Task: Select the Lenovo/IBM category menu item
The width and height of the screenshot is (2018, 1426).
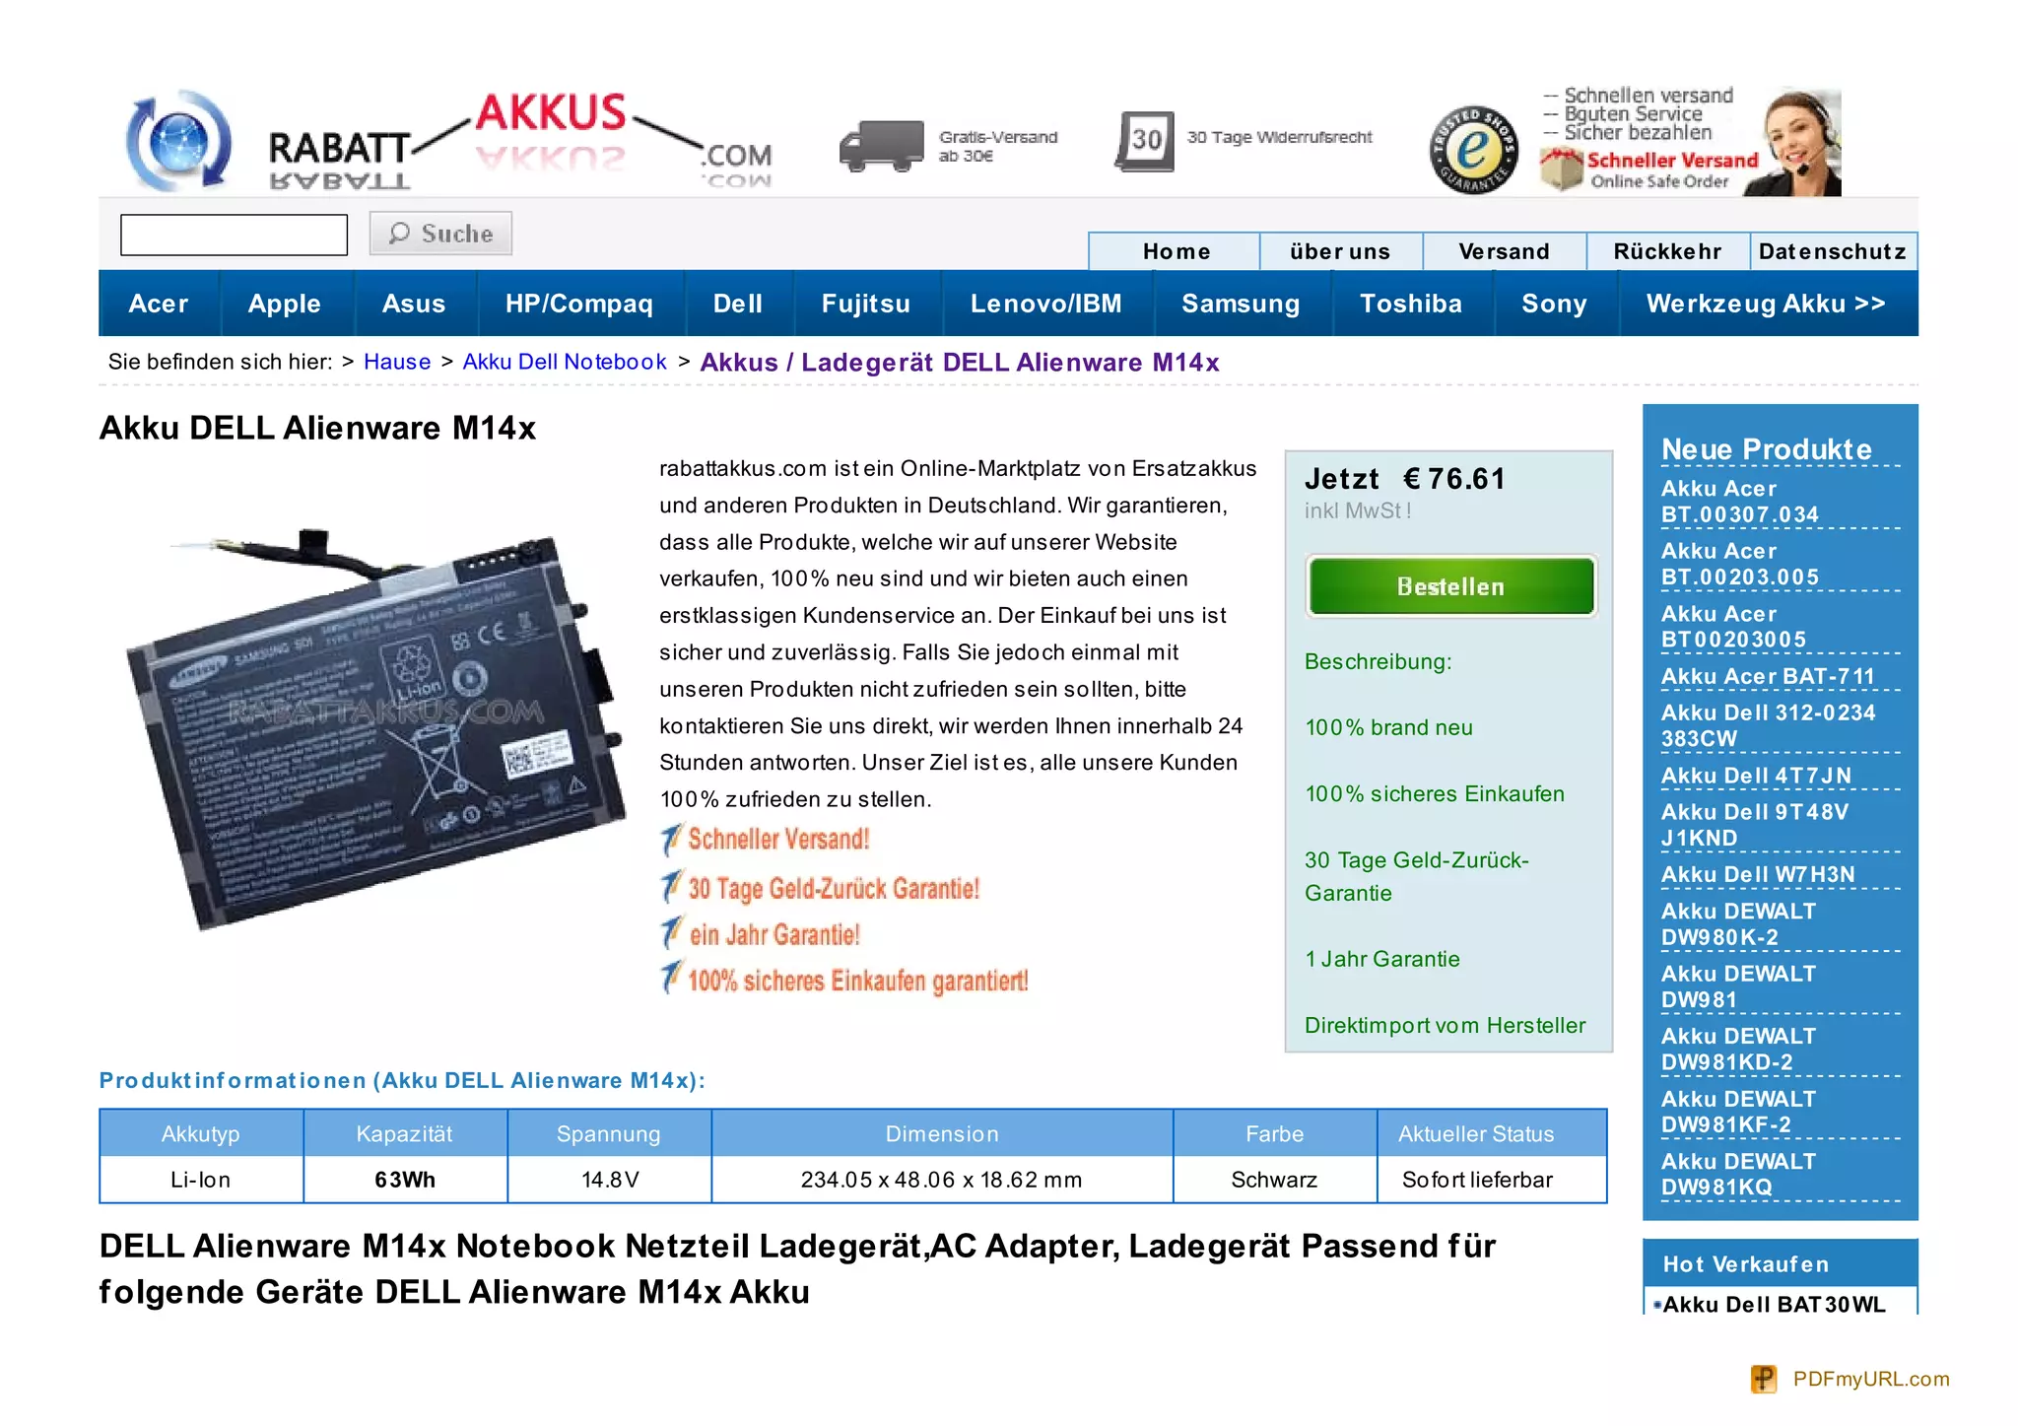Action: pyautogui.click(x=1045, y=304)
